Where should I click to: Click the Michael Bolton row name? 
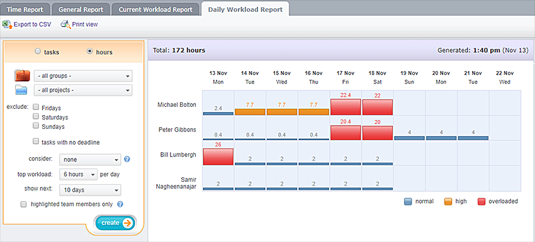click(177, 104)
